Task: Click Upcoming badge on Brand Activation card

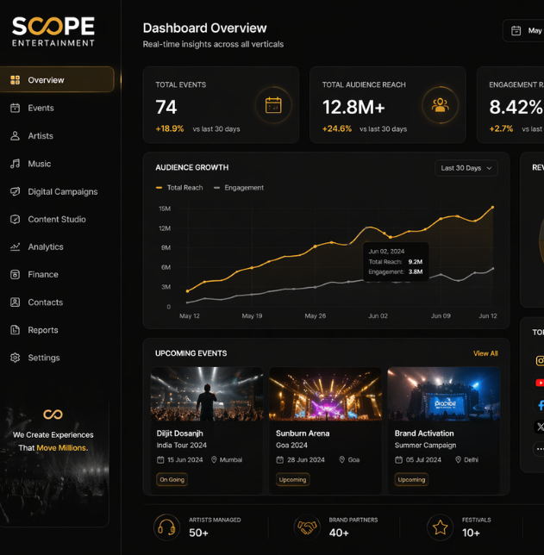Action: coord(411,480)
